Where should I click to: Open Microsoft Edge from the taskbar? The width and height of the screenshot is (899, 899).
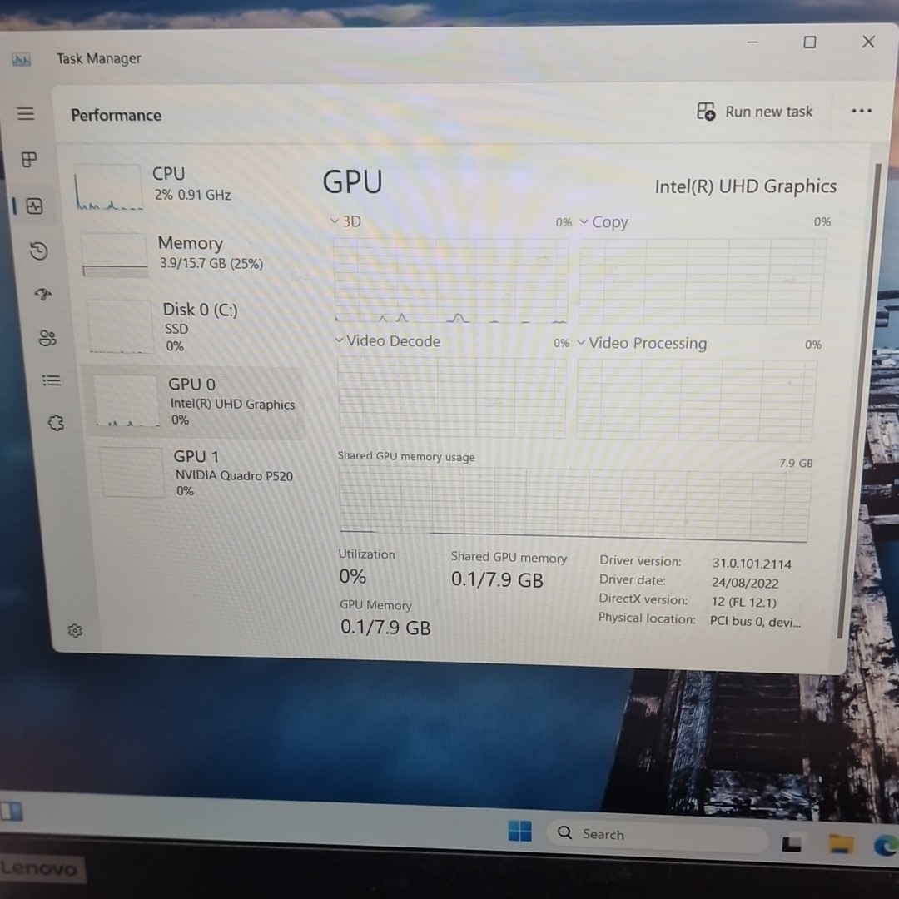click(887, 846)
